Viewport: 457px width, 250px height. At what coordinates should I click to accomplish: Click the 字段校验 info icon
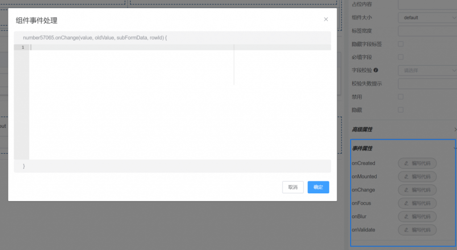click(x=376, y=70)
